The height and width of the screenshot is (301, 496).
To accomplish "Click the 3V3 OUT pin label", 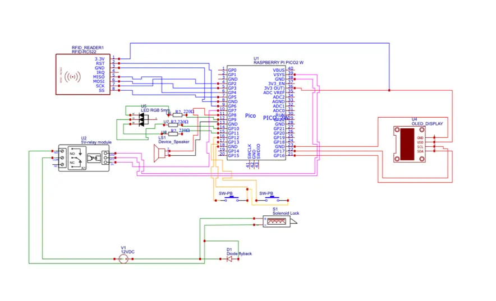I will click(x=274, y=88).
